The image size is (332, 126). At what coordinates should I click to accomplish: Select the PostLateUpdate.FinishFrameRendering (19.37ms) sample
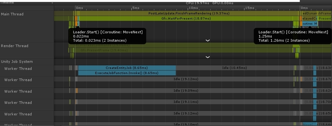(x=189, y=13)
